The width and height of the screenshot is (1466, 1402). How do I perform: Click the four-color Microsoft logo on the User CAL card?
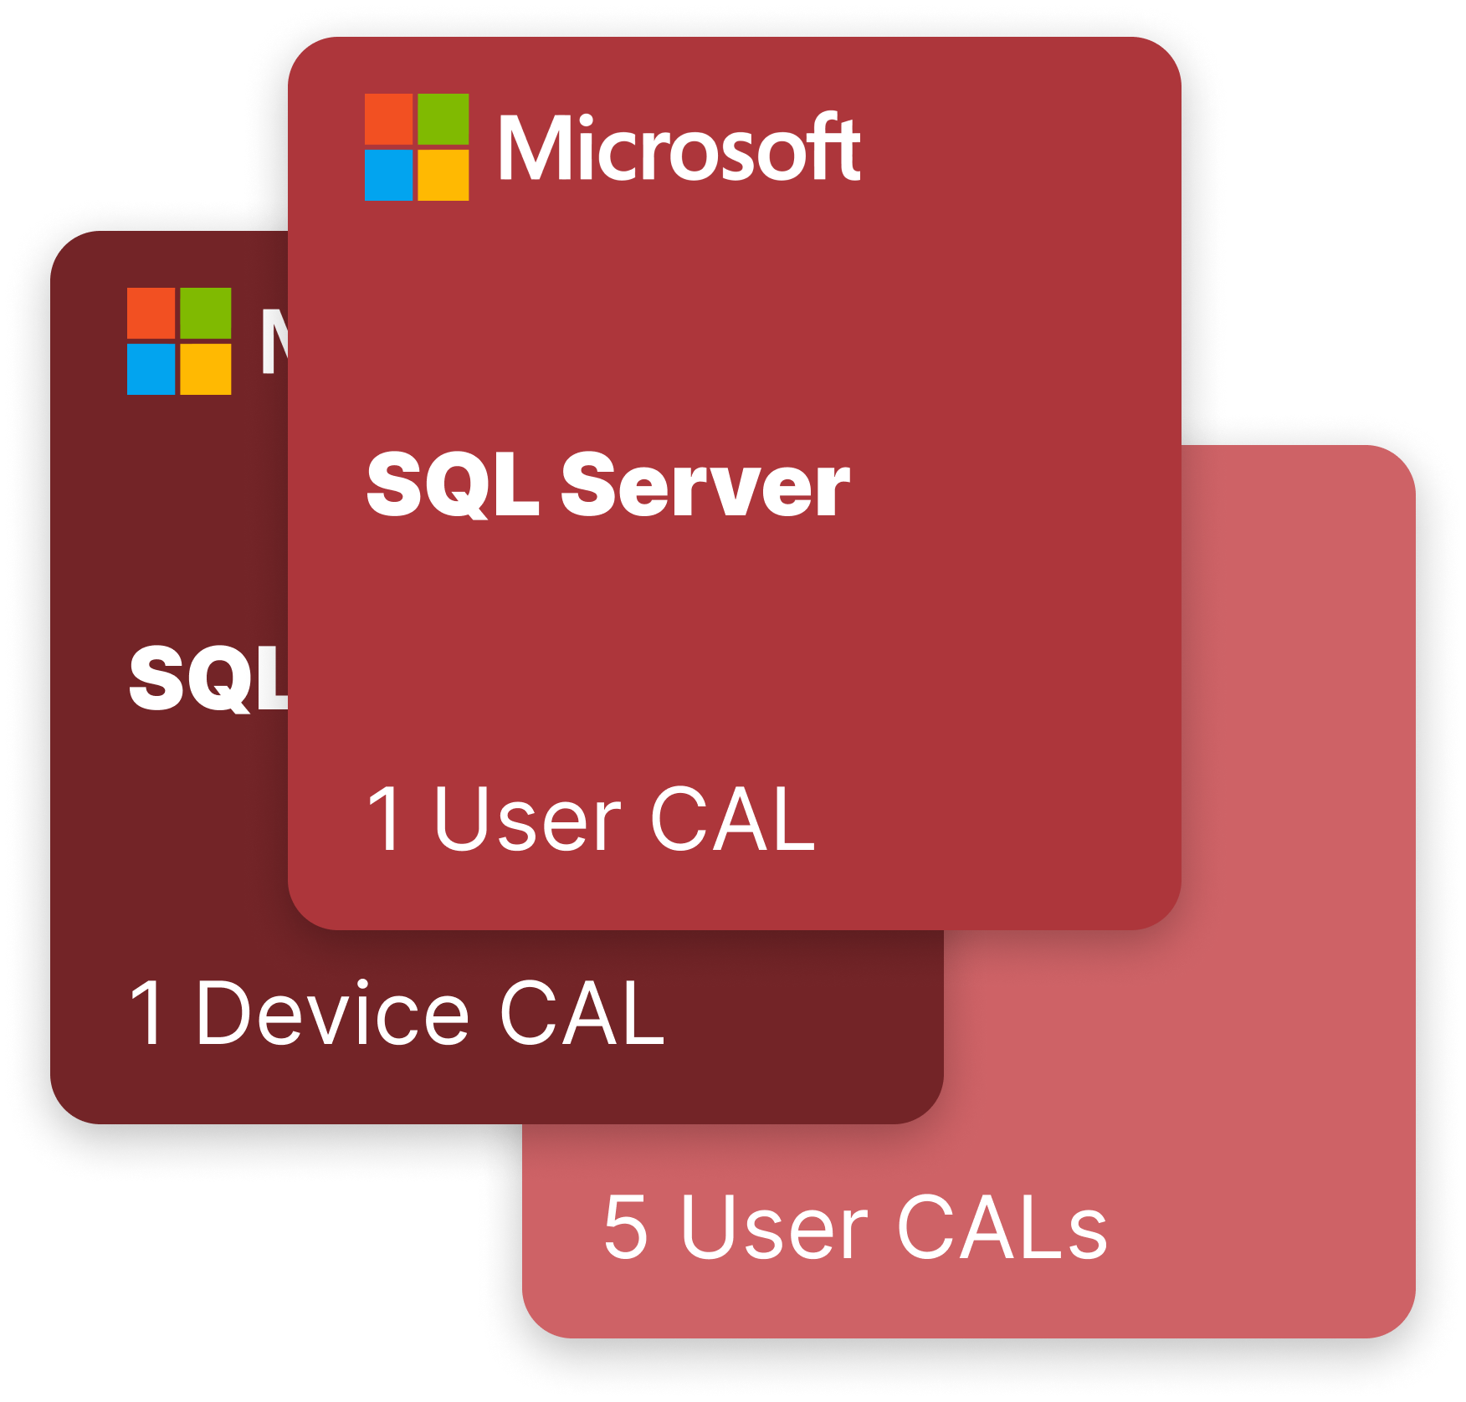coord(416,147)
